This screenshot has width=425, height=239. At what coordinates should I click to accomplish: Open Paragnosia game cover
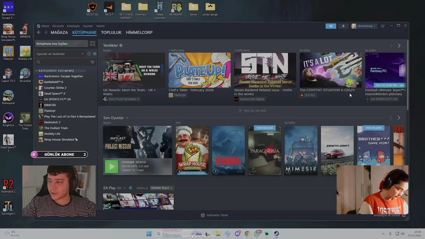[265, 150]
